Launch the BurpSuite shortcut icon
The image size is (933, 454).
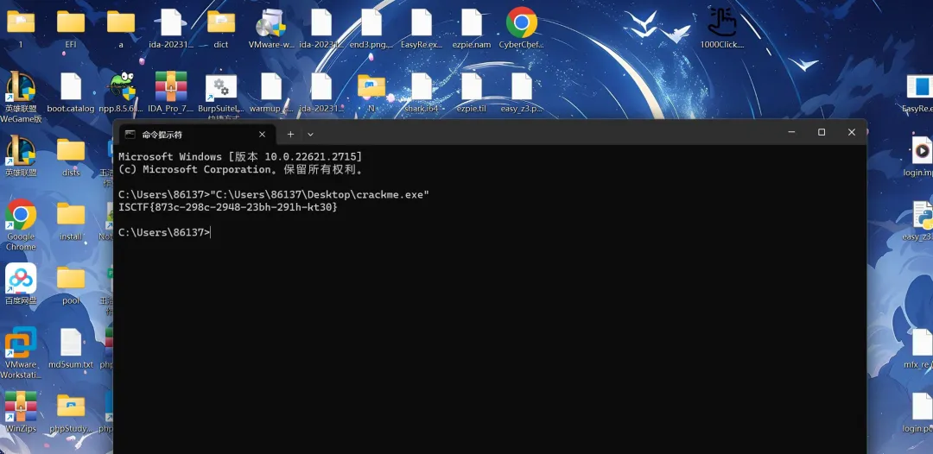coord(221,88)
